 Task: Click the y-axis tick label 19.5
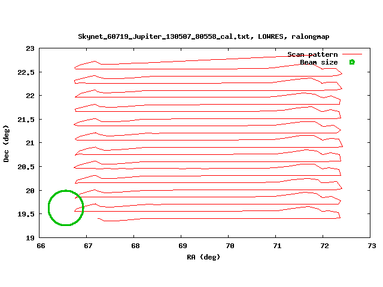click(26, 214)
